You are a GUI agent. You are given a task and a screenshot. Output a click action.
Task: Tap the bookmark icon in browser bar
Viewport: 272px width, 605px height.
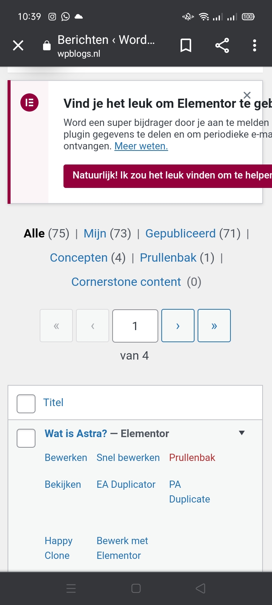[186, 46]
